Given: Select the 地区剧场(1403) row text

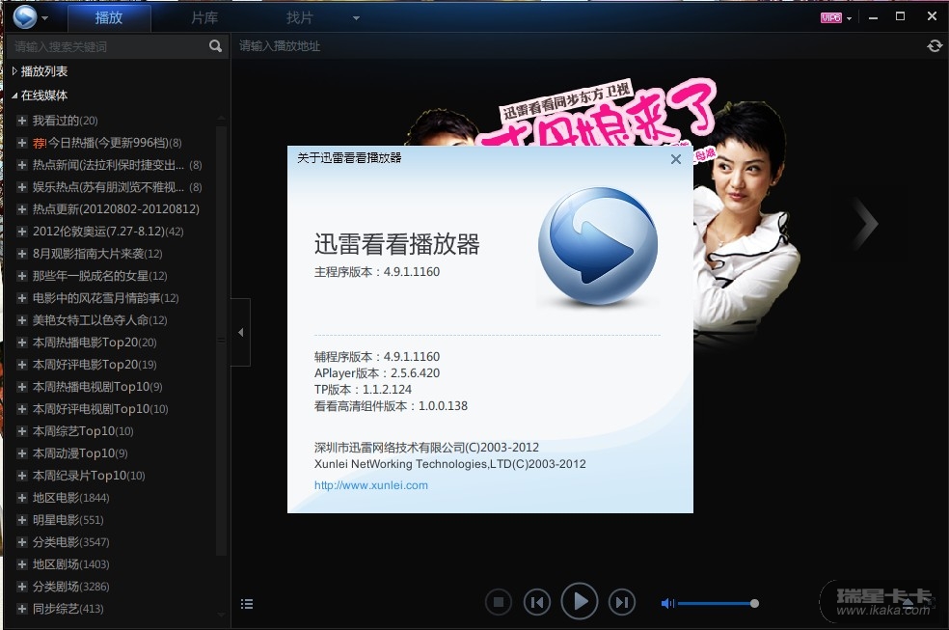Looking at the screenshot, I should click(70, 564).
